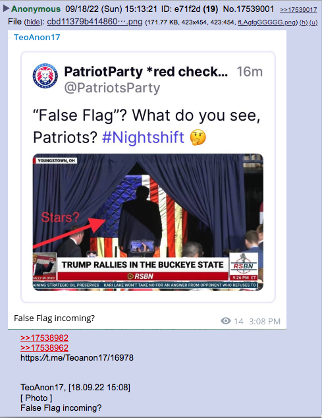Click the Anonymous poster name

coord(36,9)
